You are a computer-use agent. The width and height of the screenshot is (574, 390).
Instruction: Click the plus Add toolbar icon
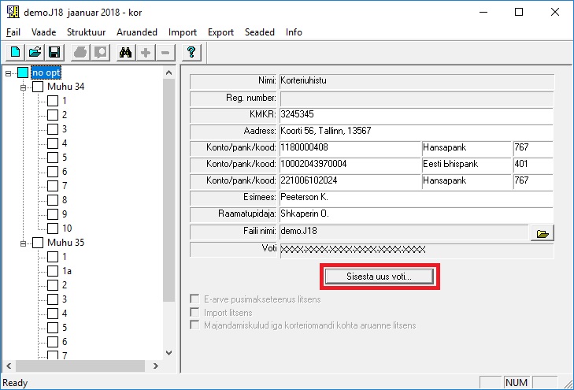[x=146, y=53]
